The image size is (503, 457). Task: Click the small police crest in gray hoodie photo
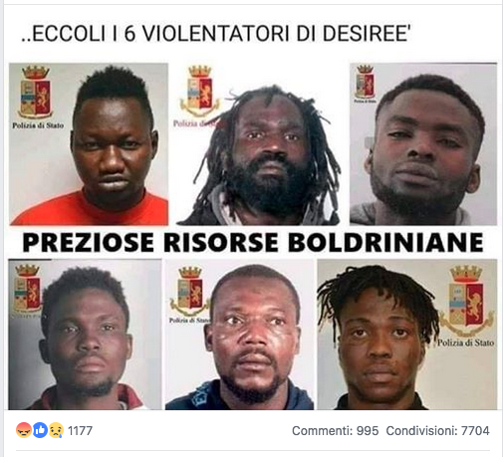tap(365, 81)
